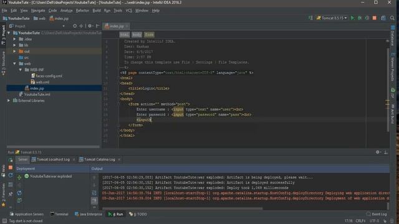Open the File menu
This screenshot has height=224, width=399.
(4, 11)
